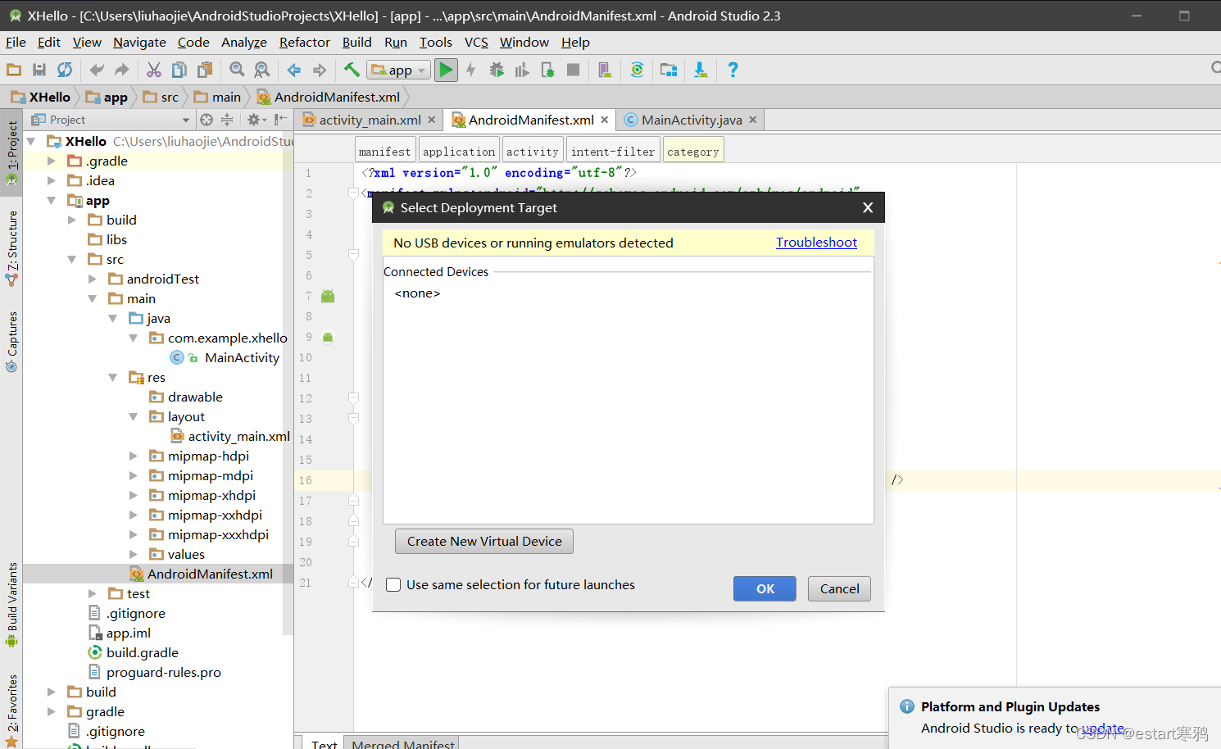1221x749 pixels.
Task: Click the red Stop icon
Action: [574, 70]
